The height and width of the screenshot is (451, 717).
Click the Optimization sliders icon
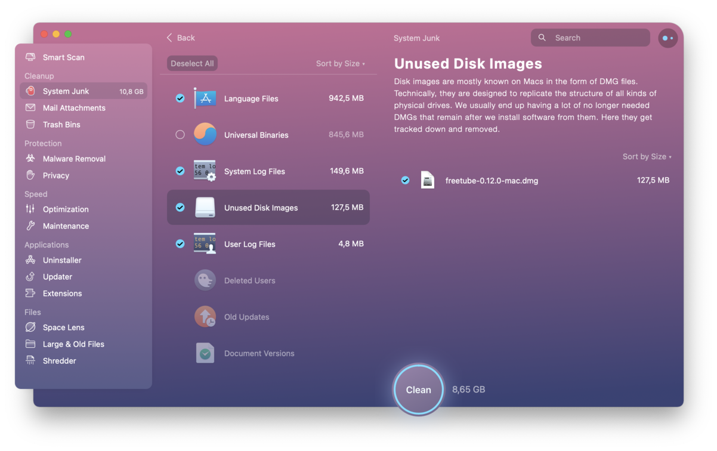[x=30, y=209]
